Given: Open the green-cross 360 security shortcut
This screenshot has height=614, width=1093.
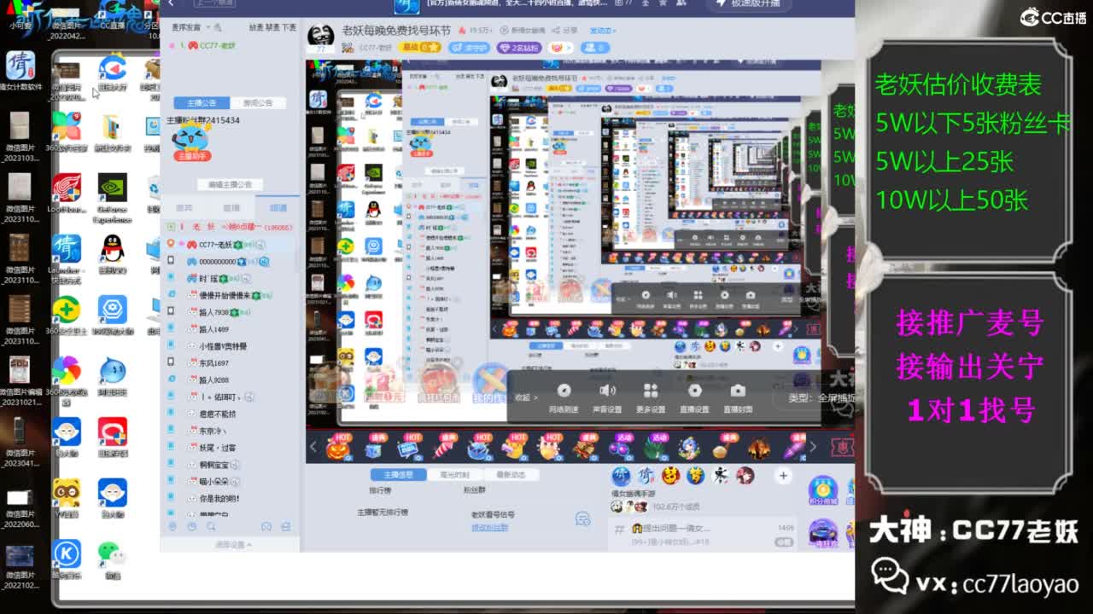Looking at the screenshot, I should (67, 315).
